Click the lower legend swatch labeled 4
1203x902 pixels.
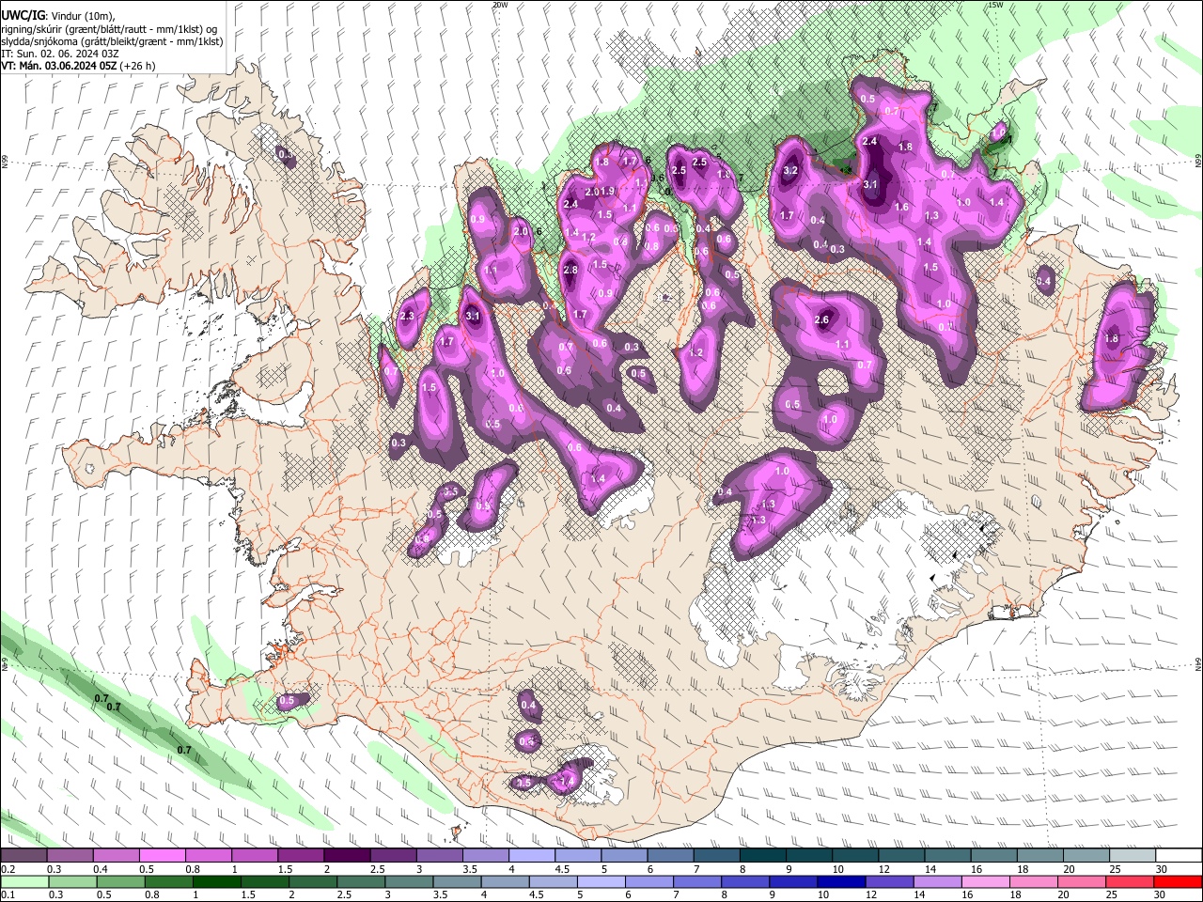(505, 881)
